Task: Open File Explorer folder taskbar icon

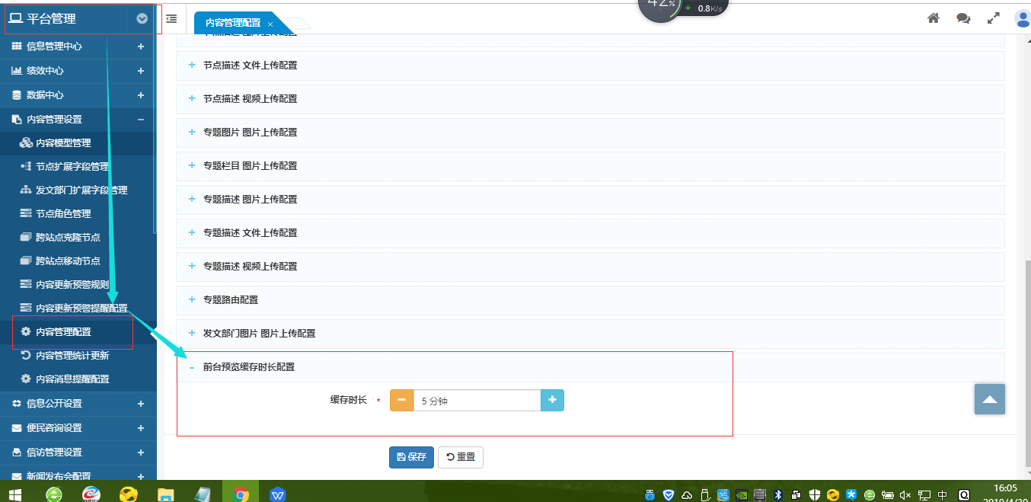Action: [x=165, y=495]
